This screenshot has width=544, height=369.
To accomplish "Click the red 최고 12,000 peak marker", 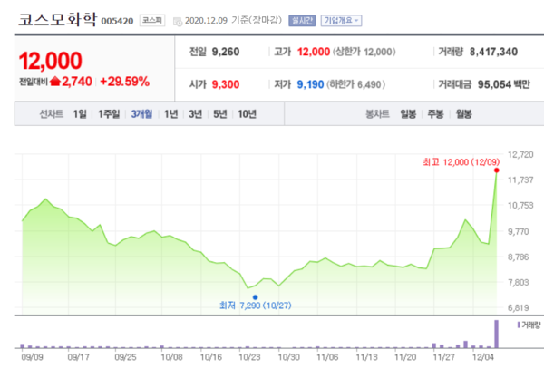I will [497, 170].
